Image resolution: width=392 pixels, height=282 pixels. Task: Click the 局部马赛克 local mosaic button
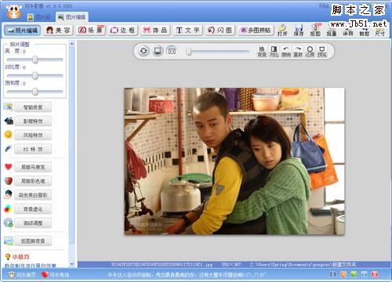(33, 167)
